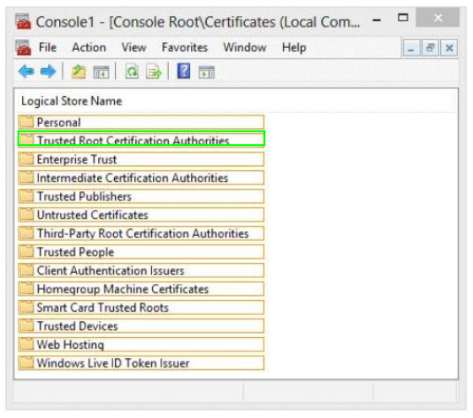The image size is (473, 418).
Task: Click the Refresh toolbar icon
Action: (x=132, y=72)
